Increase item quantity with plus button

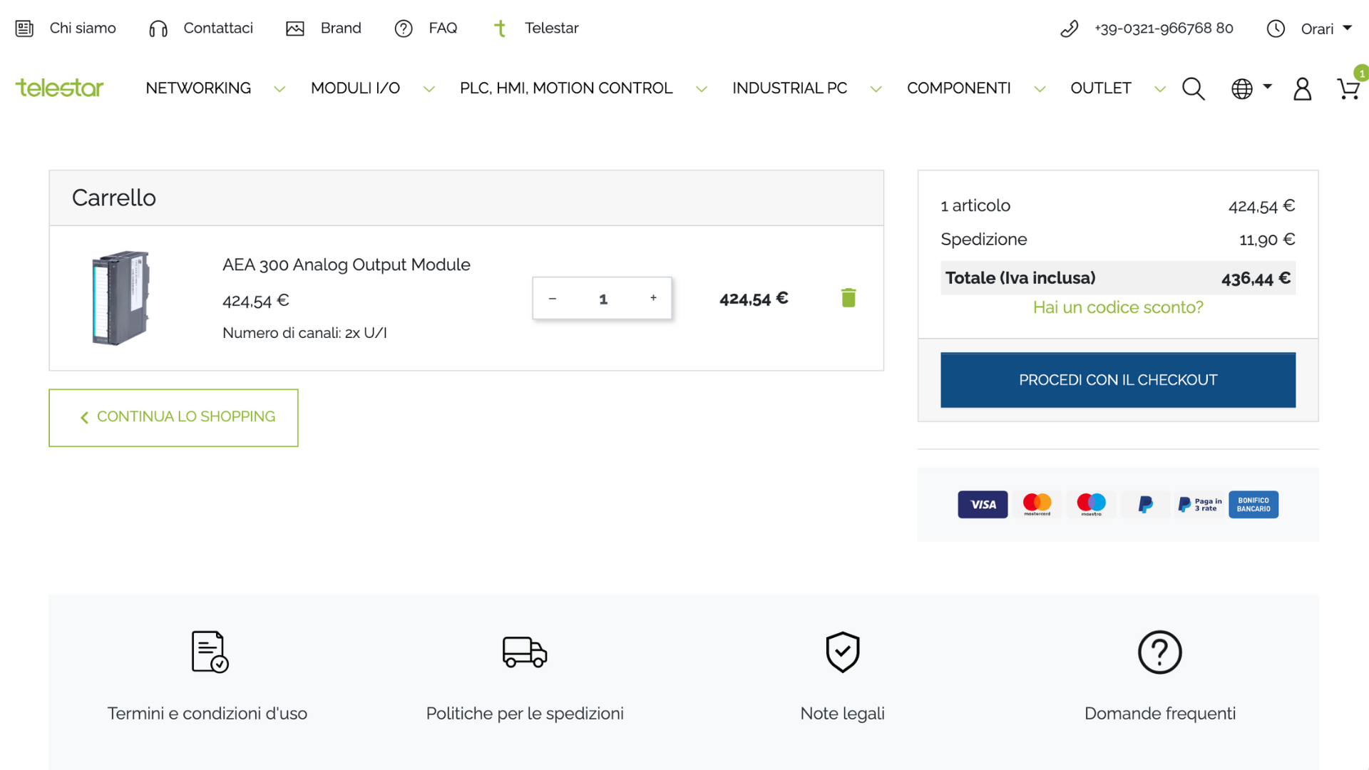653,298
